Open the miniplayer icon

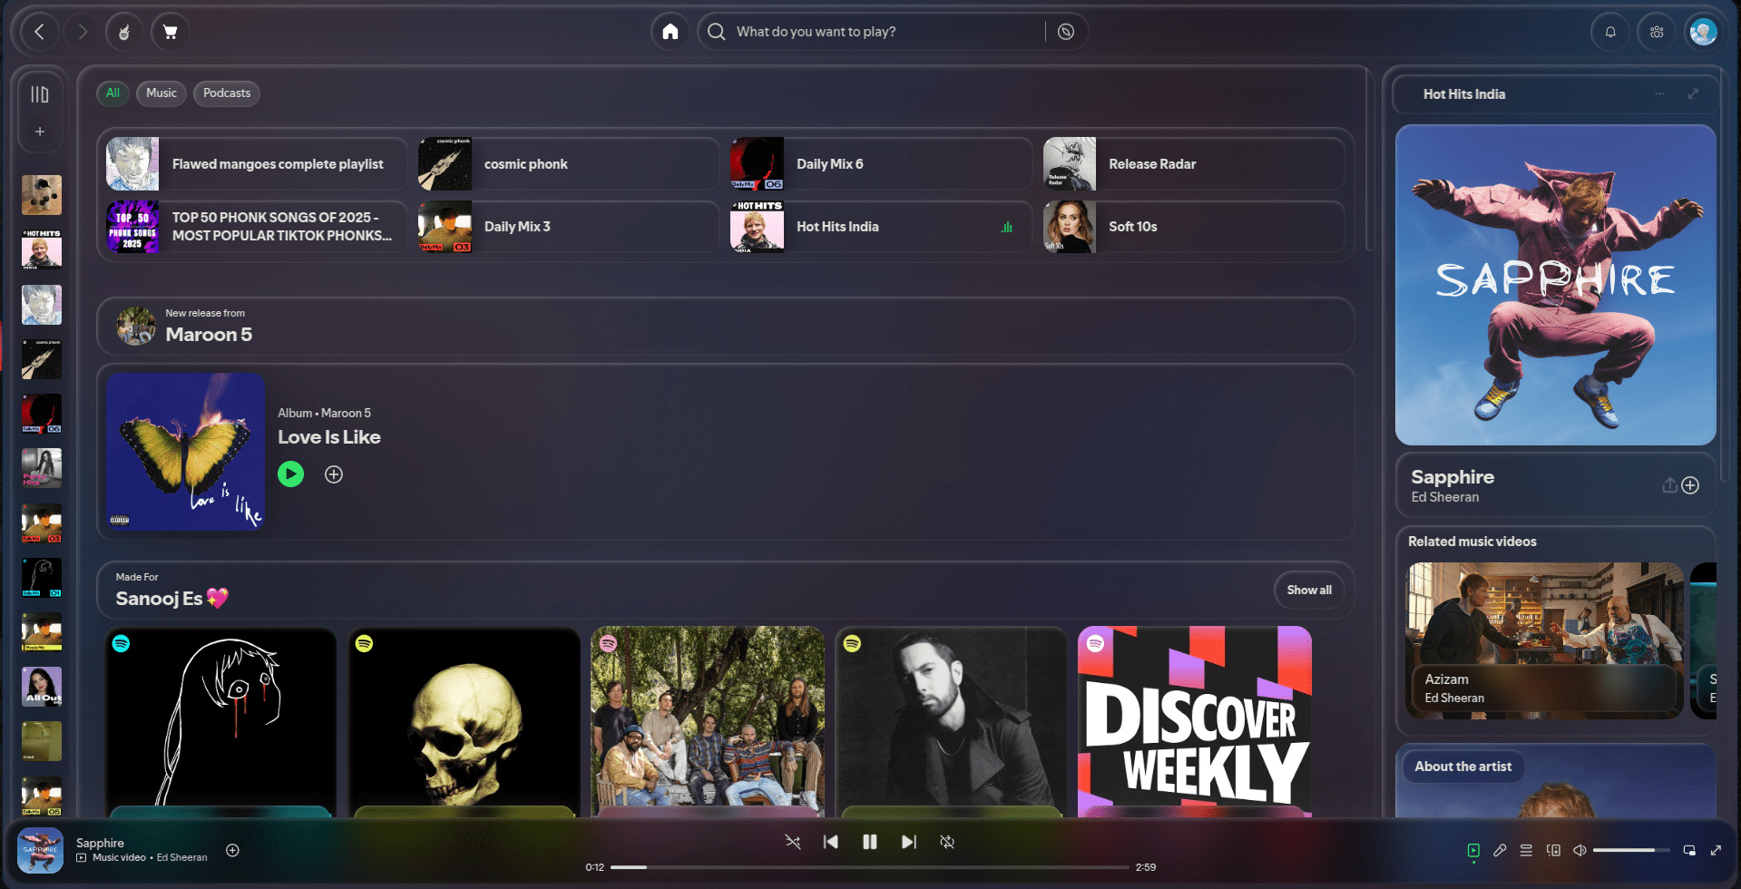tap(1688, 850)
